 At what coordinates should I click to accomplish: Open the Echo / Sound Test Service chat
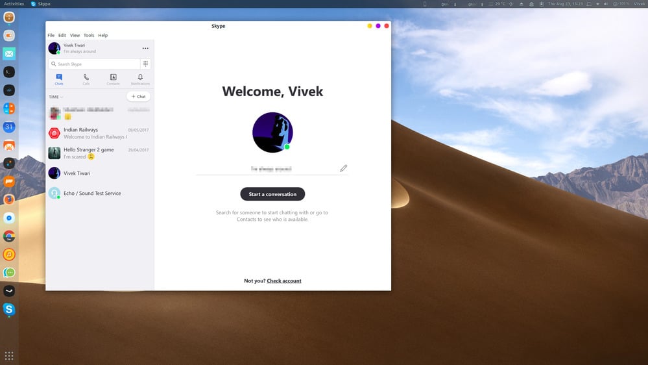point(99,193)
